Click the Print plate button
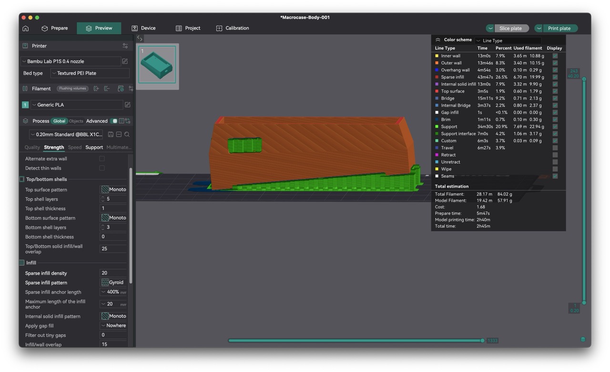 (x=560, y=29)
